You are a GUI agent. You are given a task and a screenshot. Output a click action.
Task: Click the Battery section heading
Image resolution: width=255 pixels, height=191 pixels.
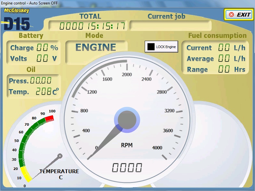click(31, 35)
